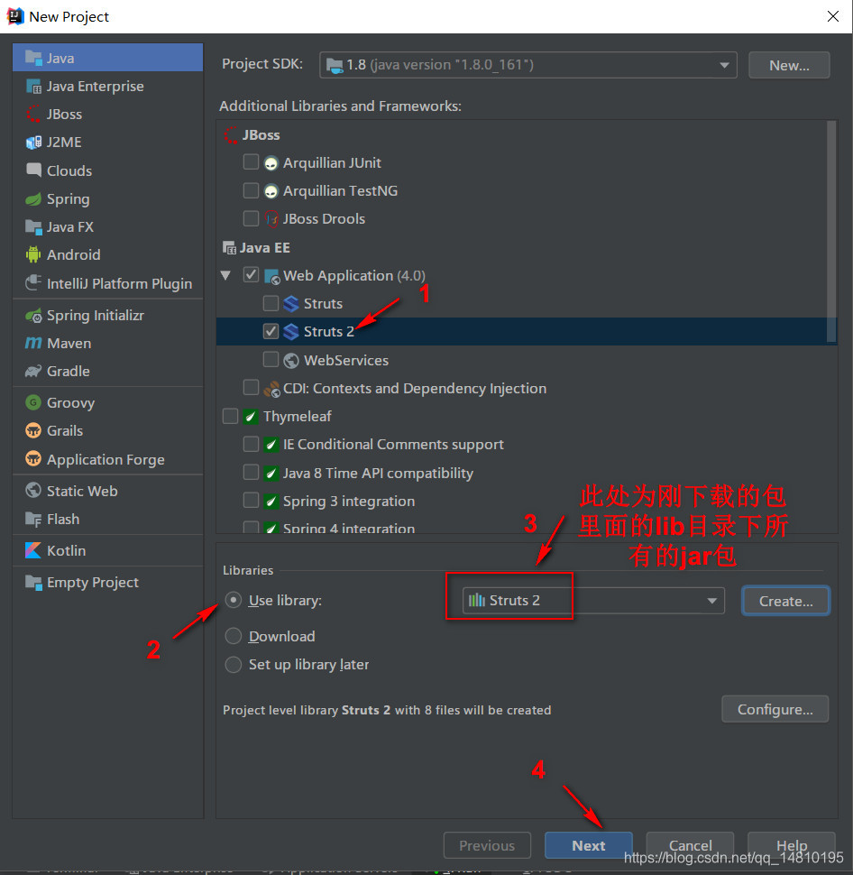The height and width of the screenshot is (875, 853).
Task: Click the CDI beans icon
Action: point(271,389)
